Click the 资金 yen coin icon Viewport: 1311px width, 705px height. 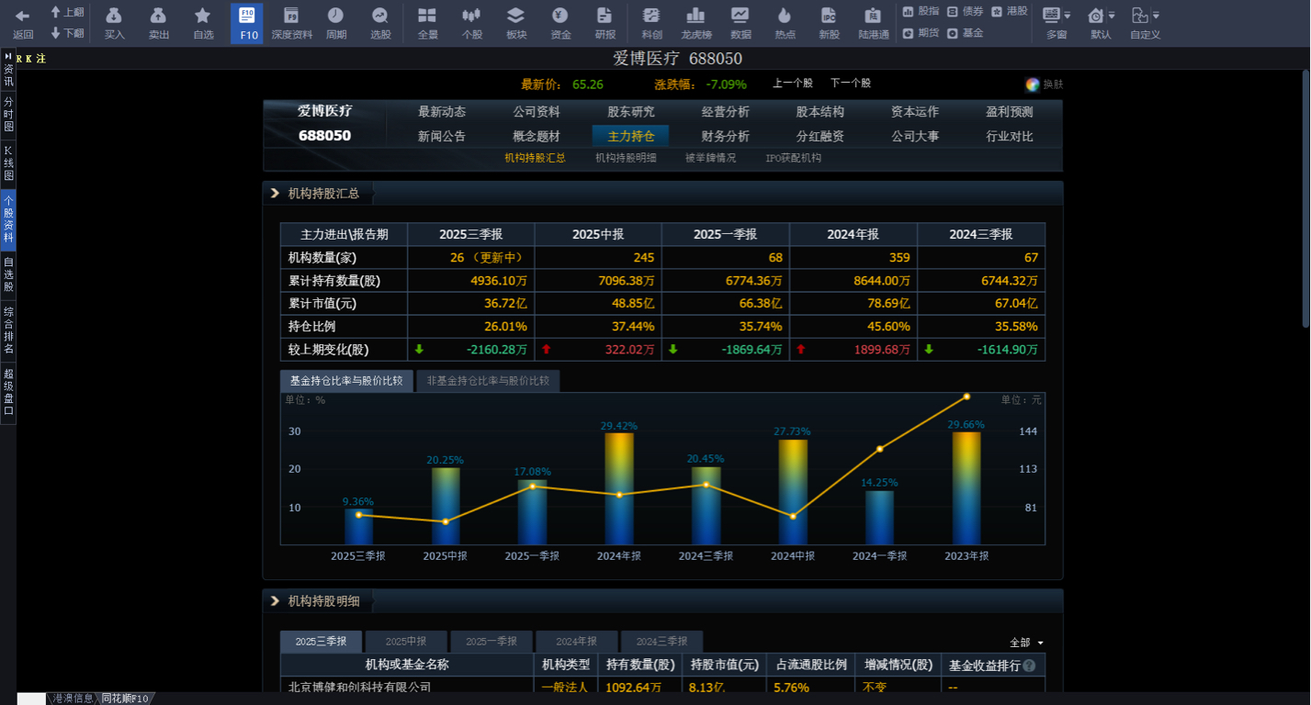click(x=560, y=16)
